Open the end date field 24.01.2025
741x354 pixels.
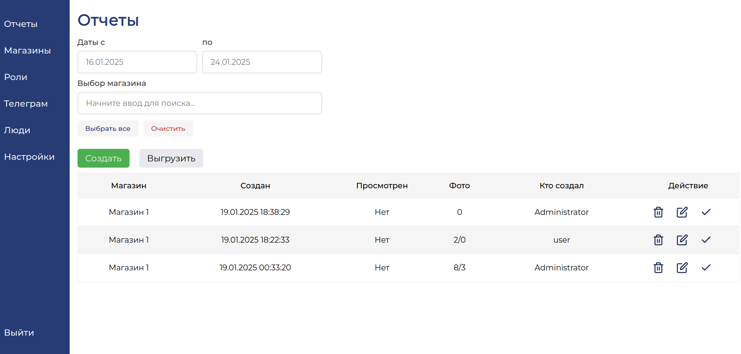point(262,62)
